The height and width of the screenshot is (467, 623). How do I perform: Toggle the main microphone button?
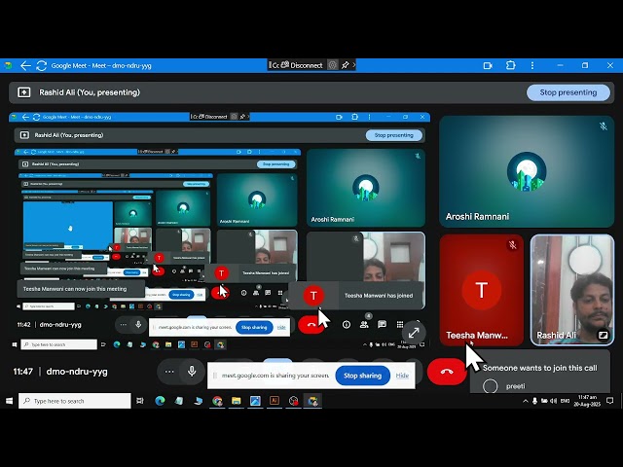click(x=192, y=372)
